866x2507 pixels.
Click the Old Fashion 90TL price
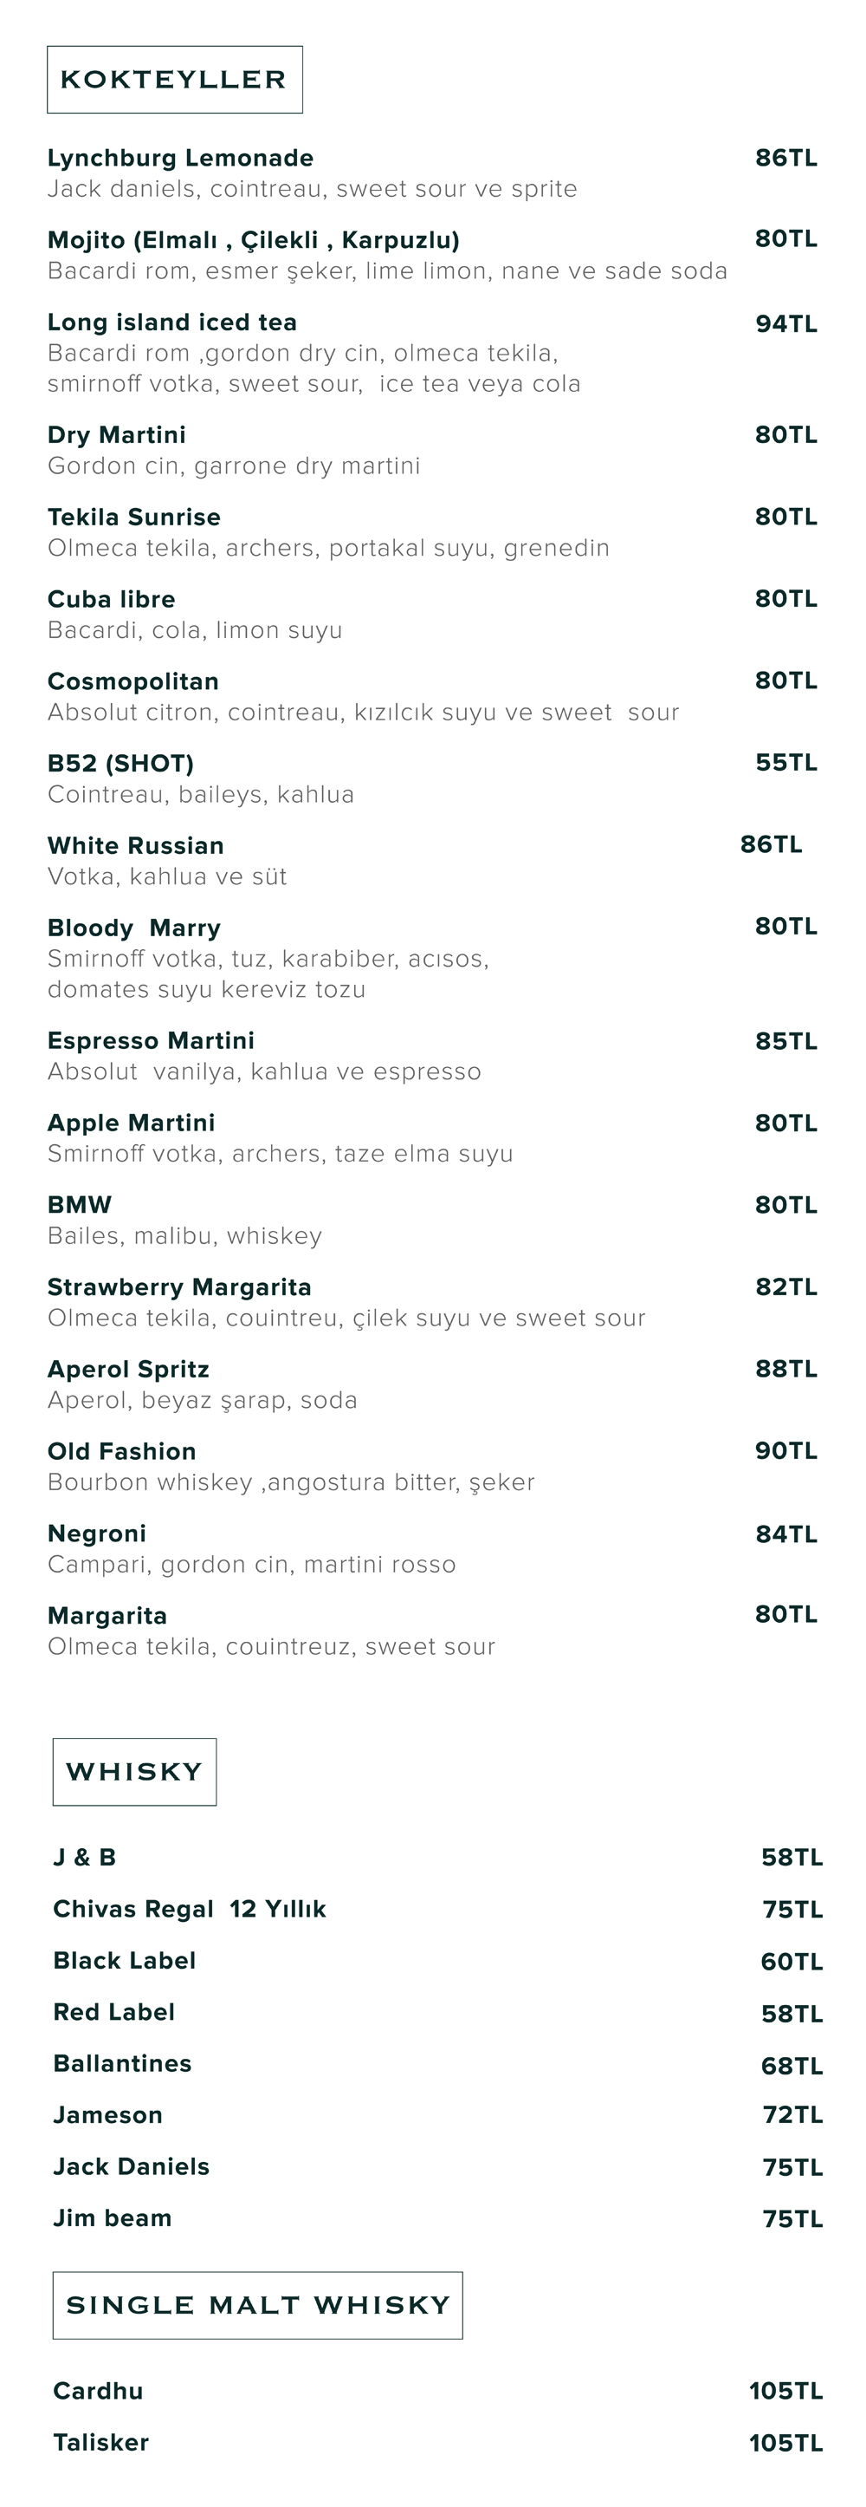tap(785, 1450)
